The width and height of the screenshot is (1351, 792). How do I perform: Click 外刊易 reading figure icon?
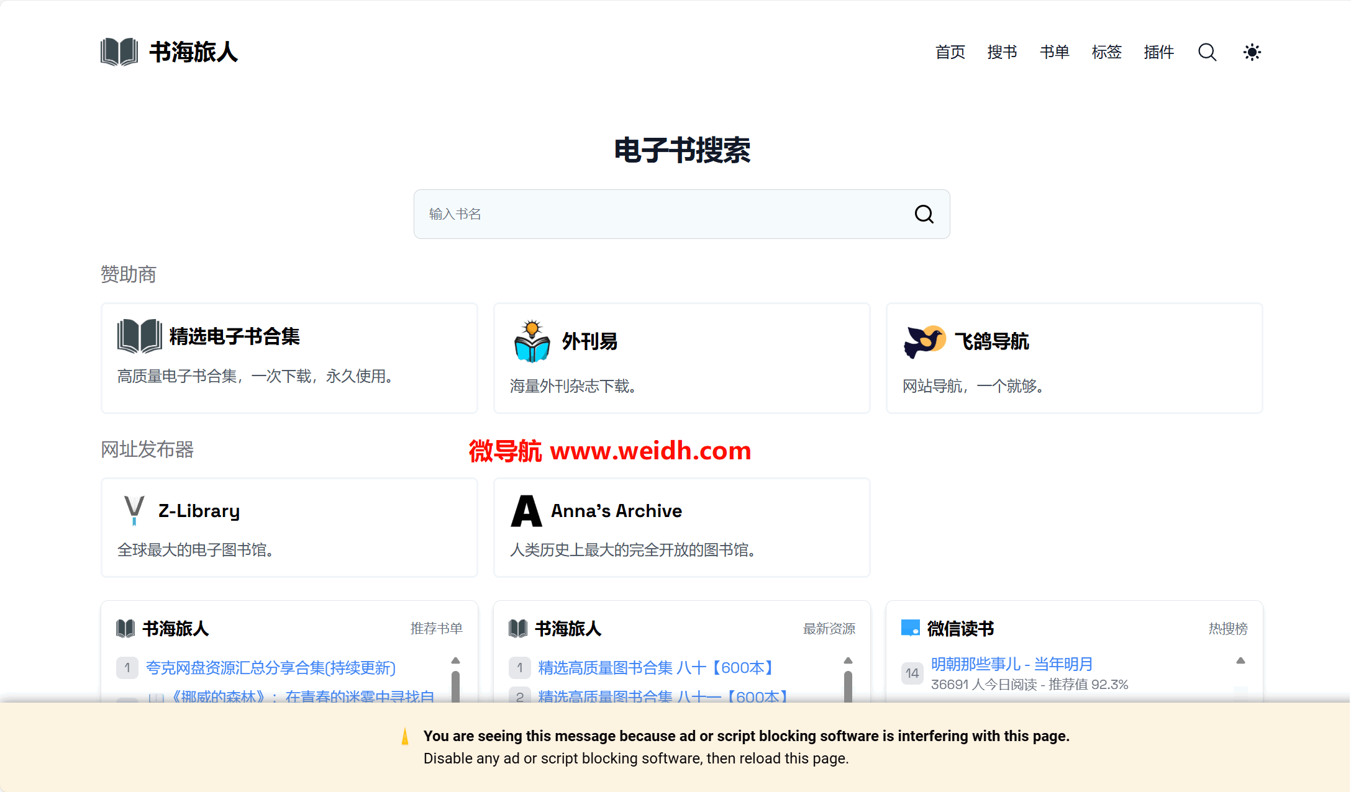532,341
